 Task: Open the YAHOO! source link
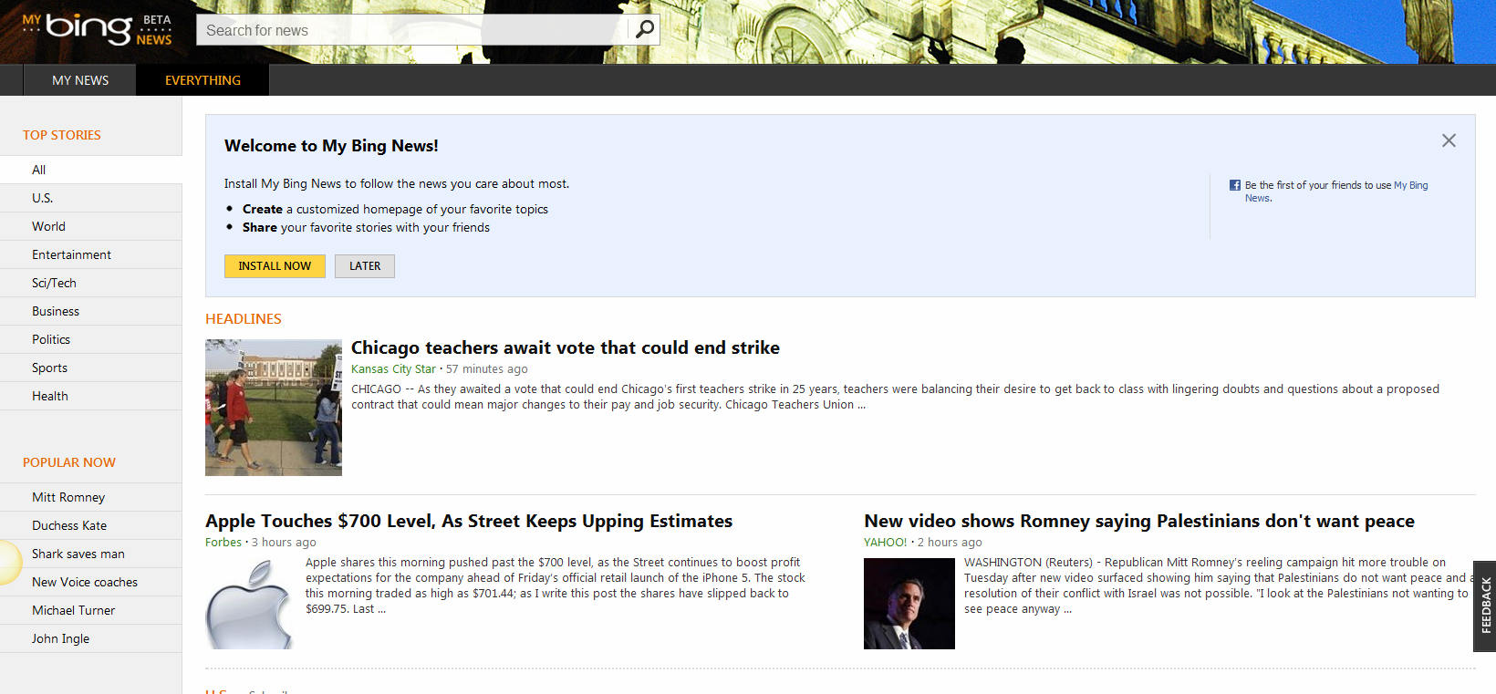tap(886, 543)
